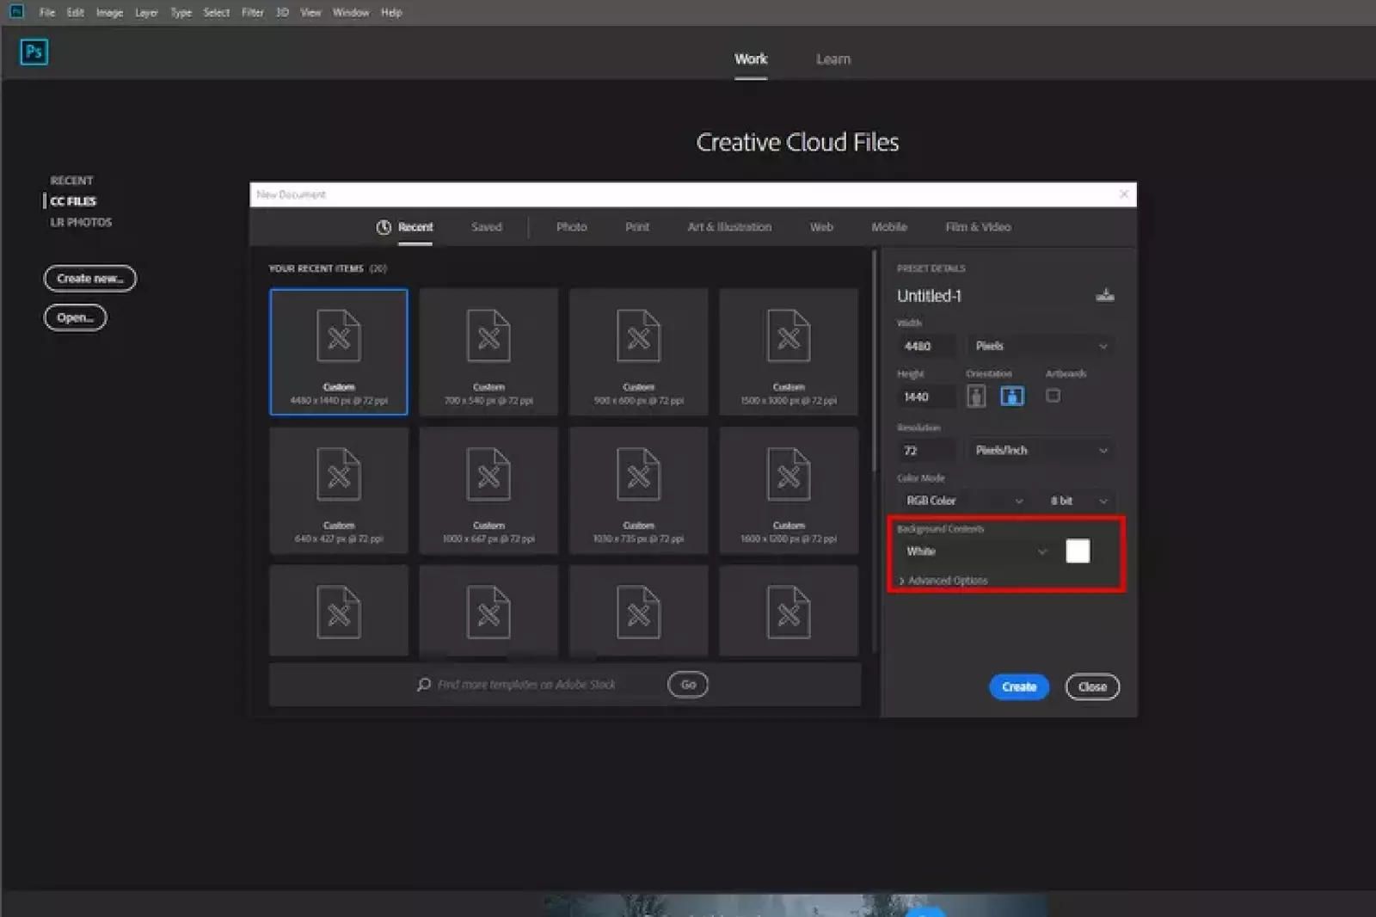Open the Filter menu

click(x=252, y=12)
